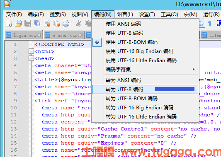Click the save-state icon on login.css tab
The image size is (221, 157).
pos(8,35)
